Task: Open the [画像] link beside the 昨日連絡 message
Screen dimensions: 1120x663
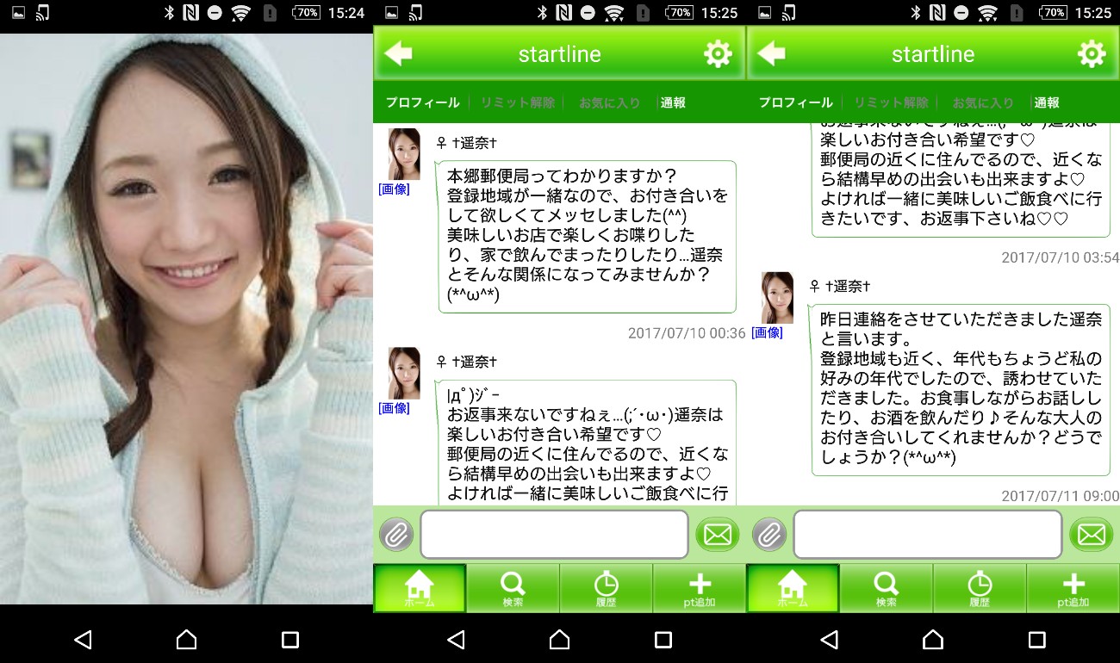Action: pyautogui.click(x=767, y=332)
